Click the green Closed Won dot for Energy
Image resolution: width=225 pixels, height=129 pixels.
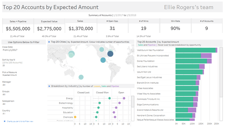(x=109, y=98)
